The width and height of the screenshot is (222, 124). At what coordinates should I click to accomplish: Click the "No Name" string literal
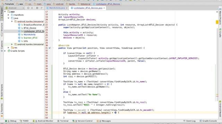(93, 94)
